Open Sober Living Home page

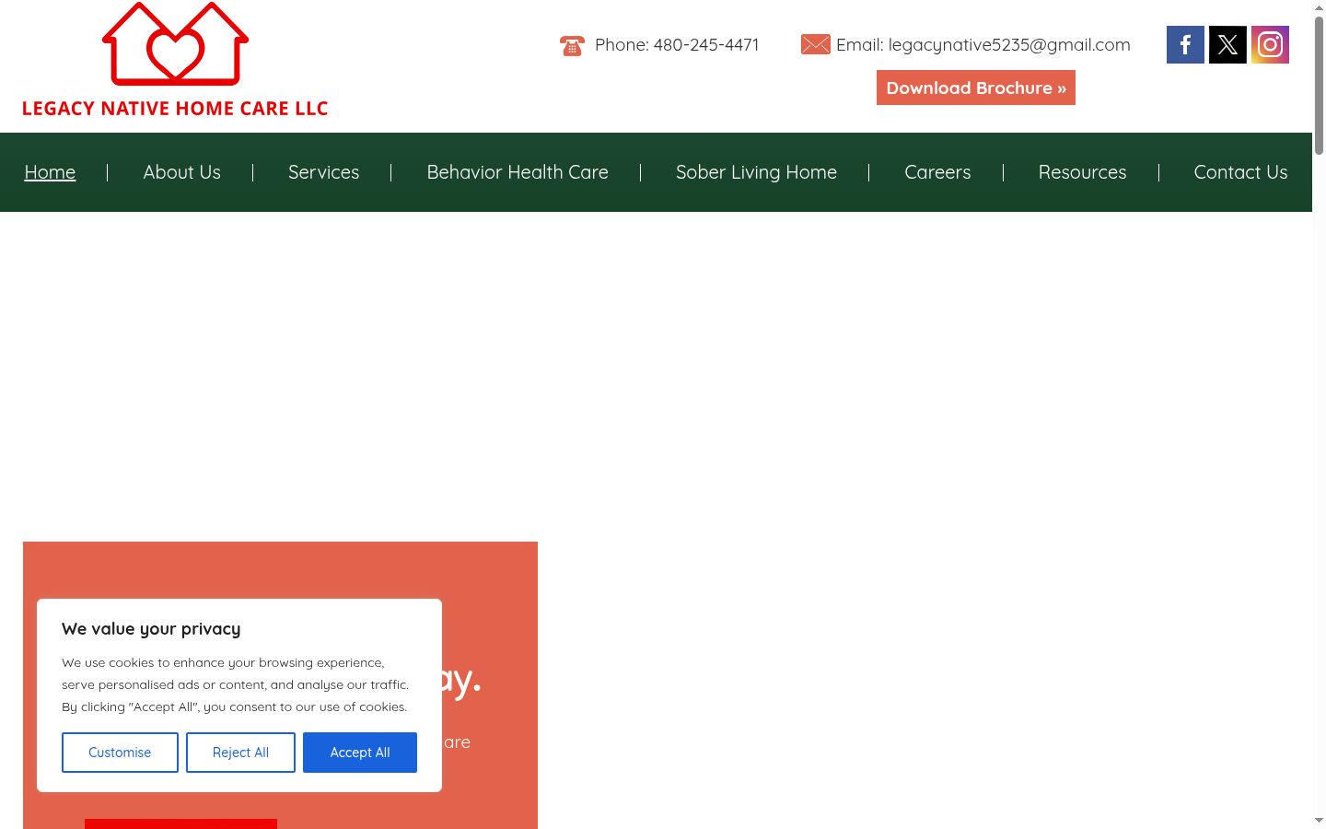[756, 172]
